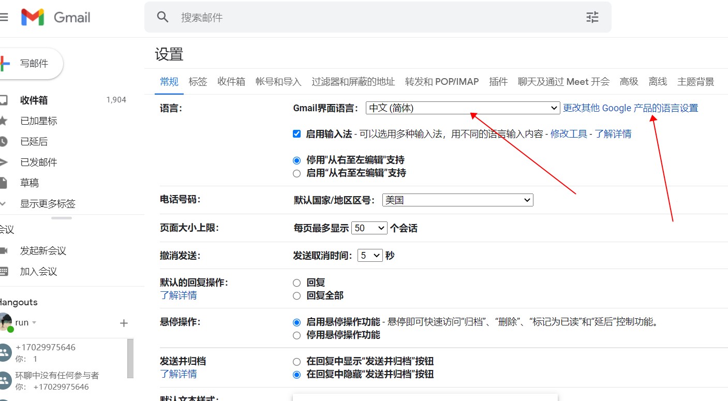Click the video camera icon beside 发起新会议

click(x=4, y=250)
